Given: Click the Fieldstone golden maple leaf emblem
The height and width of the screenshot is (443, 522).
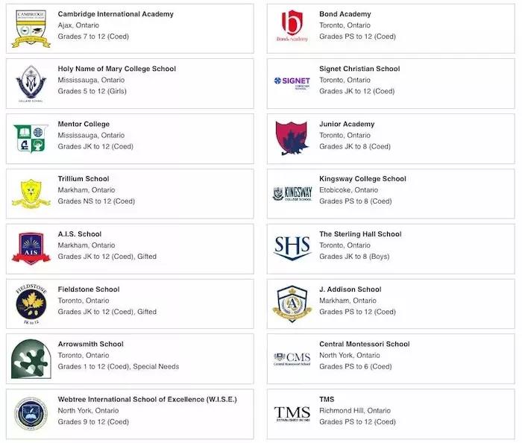Looking at the screenshot, I should [x=31, y=304].
